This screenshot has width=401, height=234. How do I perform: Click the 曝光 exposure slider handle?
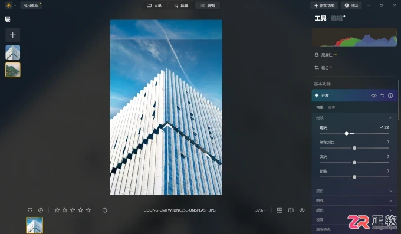point(347,133)
